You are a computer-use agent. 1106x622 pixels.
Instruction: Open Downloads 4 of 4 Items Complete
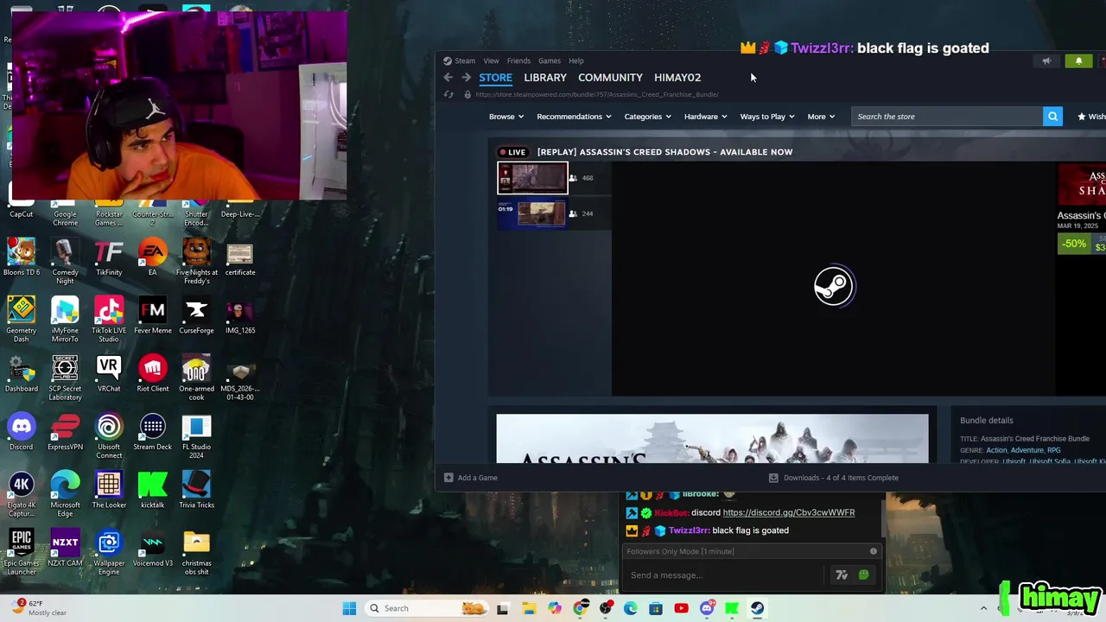pyautogui.click(x=834, y=478)
